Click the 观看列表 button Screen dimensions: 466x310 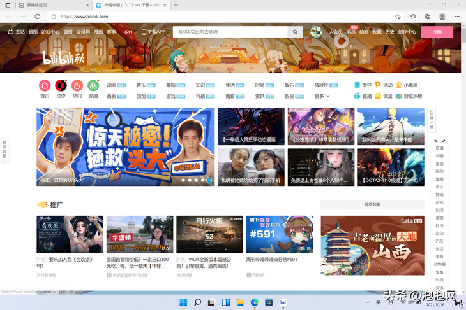point(372,205)
